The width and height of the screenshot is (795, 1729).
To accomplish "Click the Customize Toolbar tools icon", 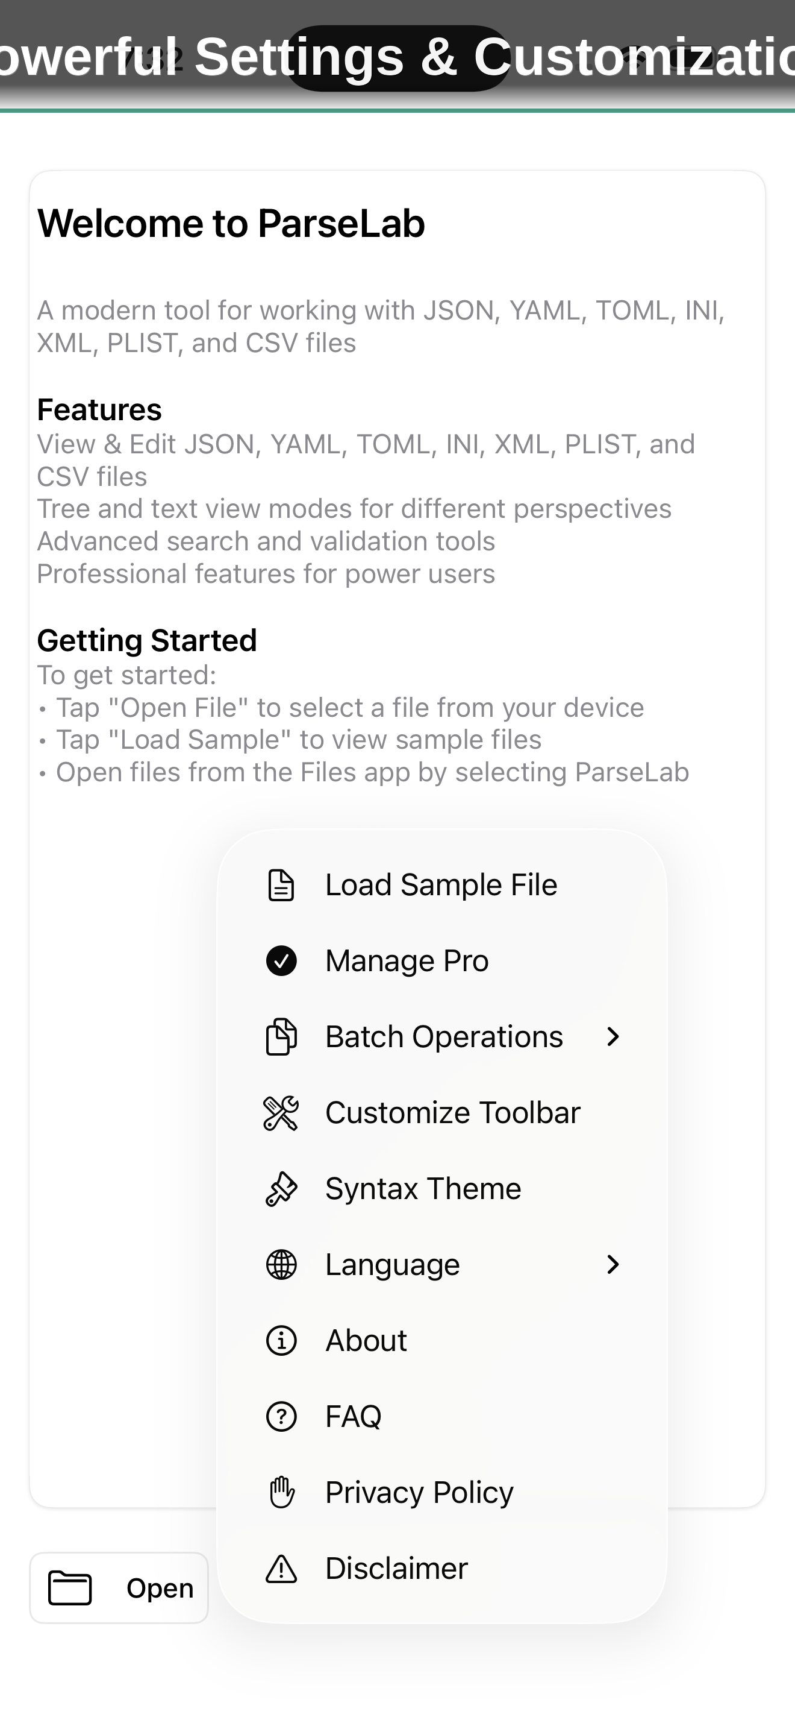I will click(280, 1112).
